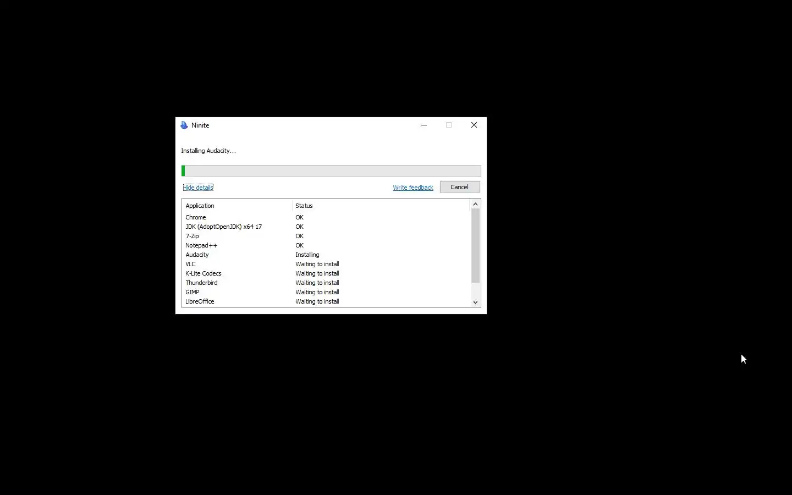792x495 pixels.
Task: Minimize the Ninite window
Action: point(424,125)
